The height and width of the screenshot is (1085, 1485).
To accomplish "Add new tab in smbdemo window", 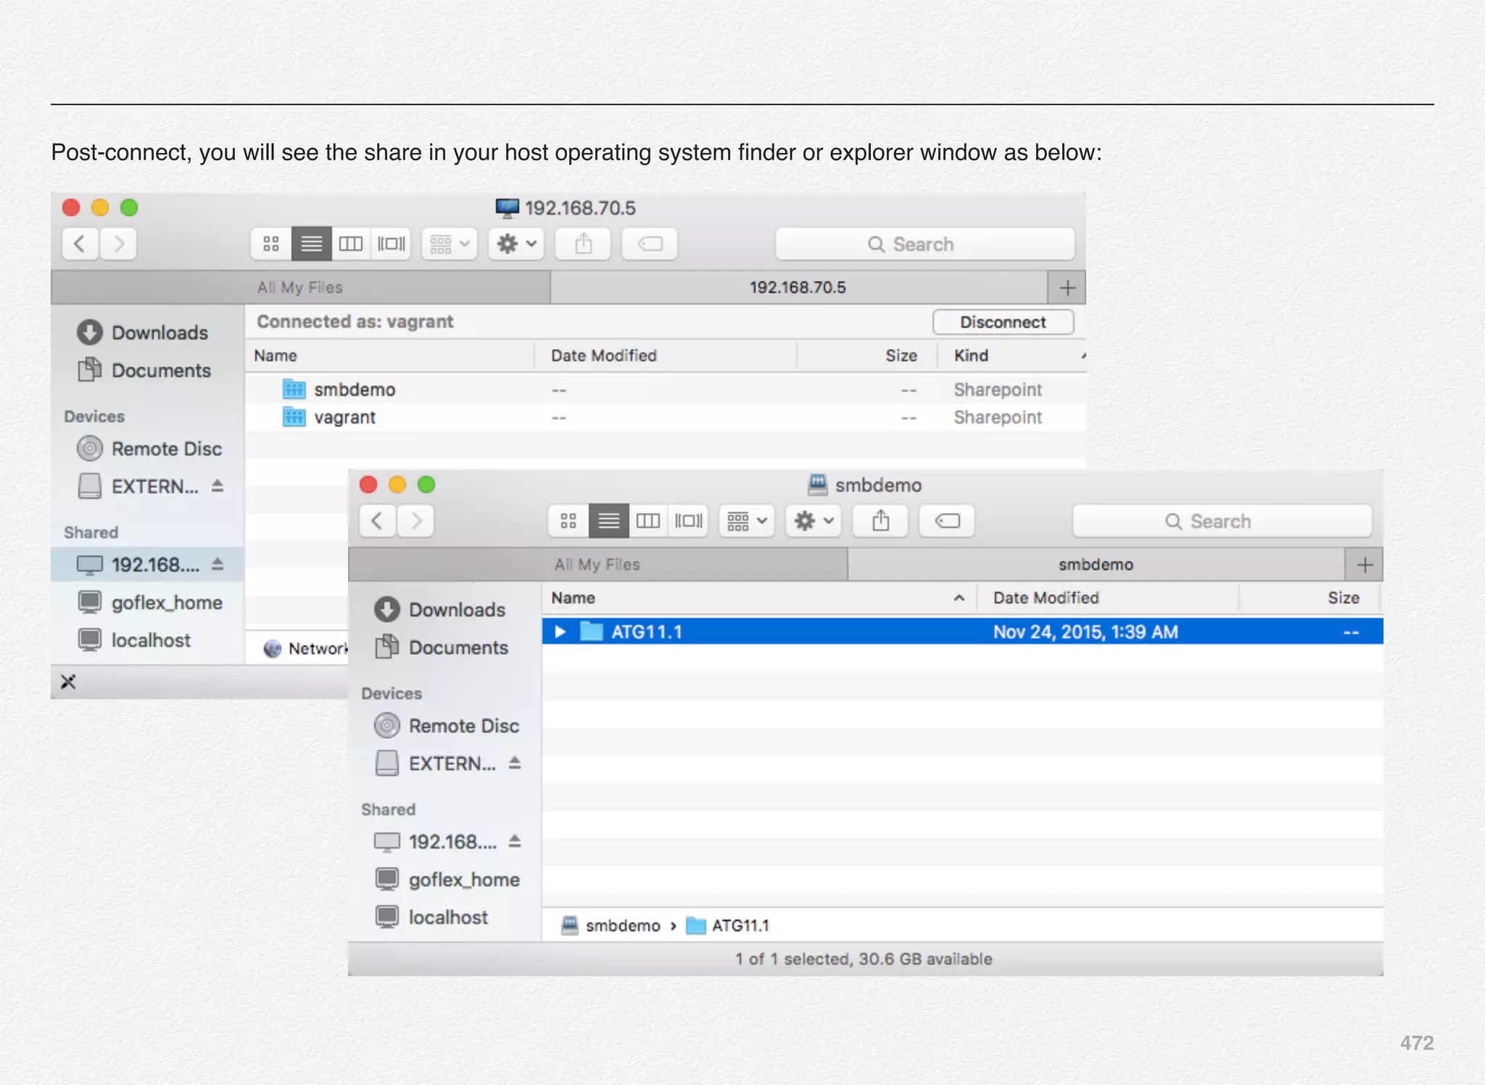I will [1365, 565].
